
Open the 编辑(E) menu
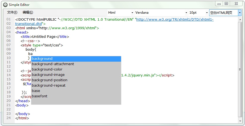click(28, 12)
